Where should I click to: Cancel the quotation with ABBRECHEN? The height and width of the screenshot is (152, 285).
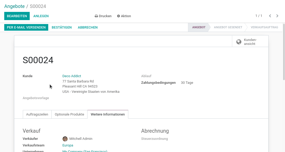87,27
